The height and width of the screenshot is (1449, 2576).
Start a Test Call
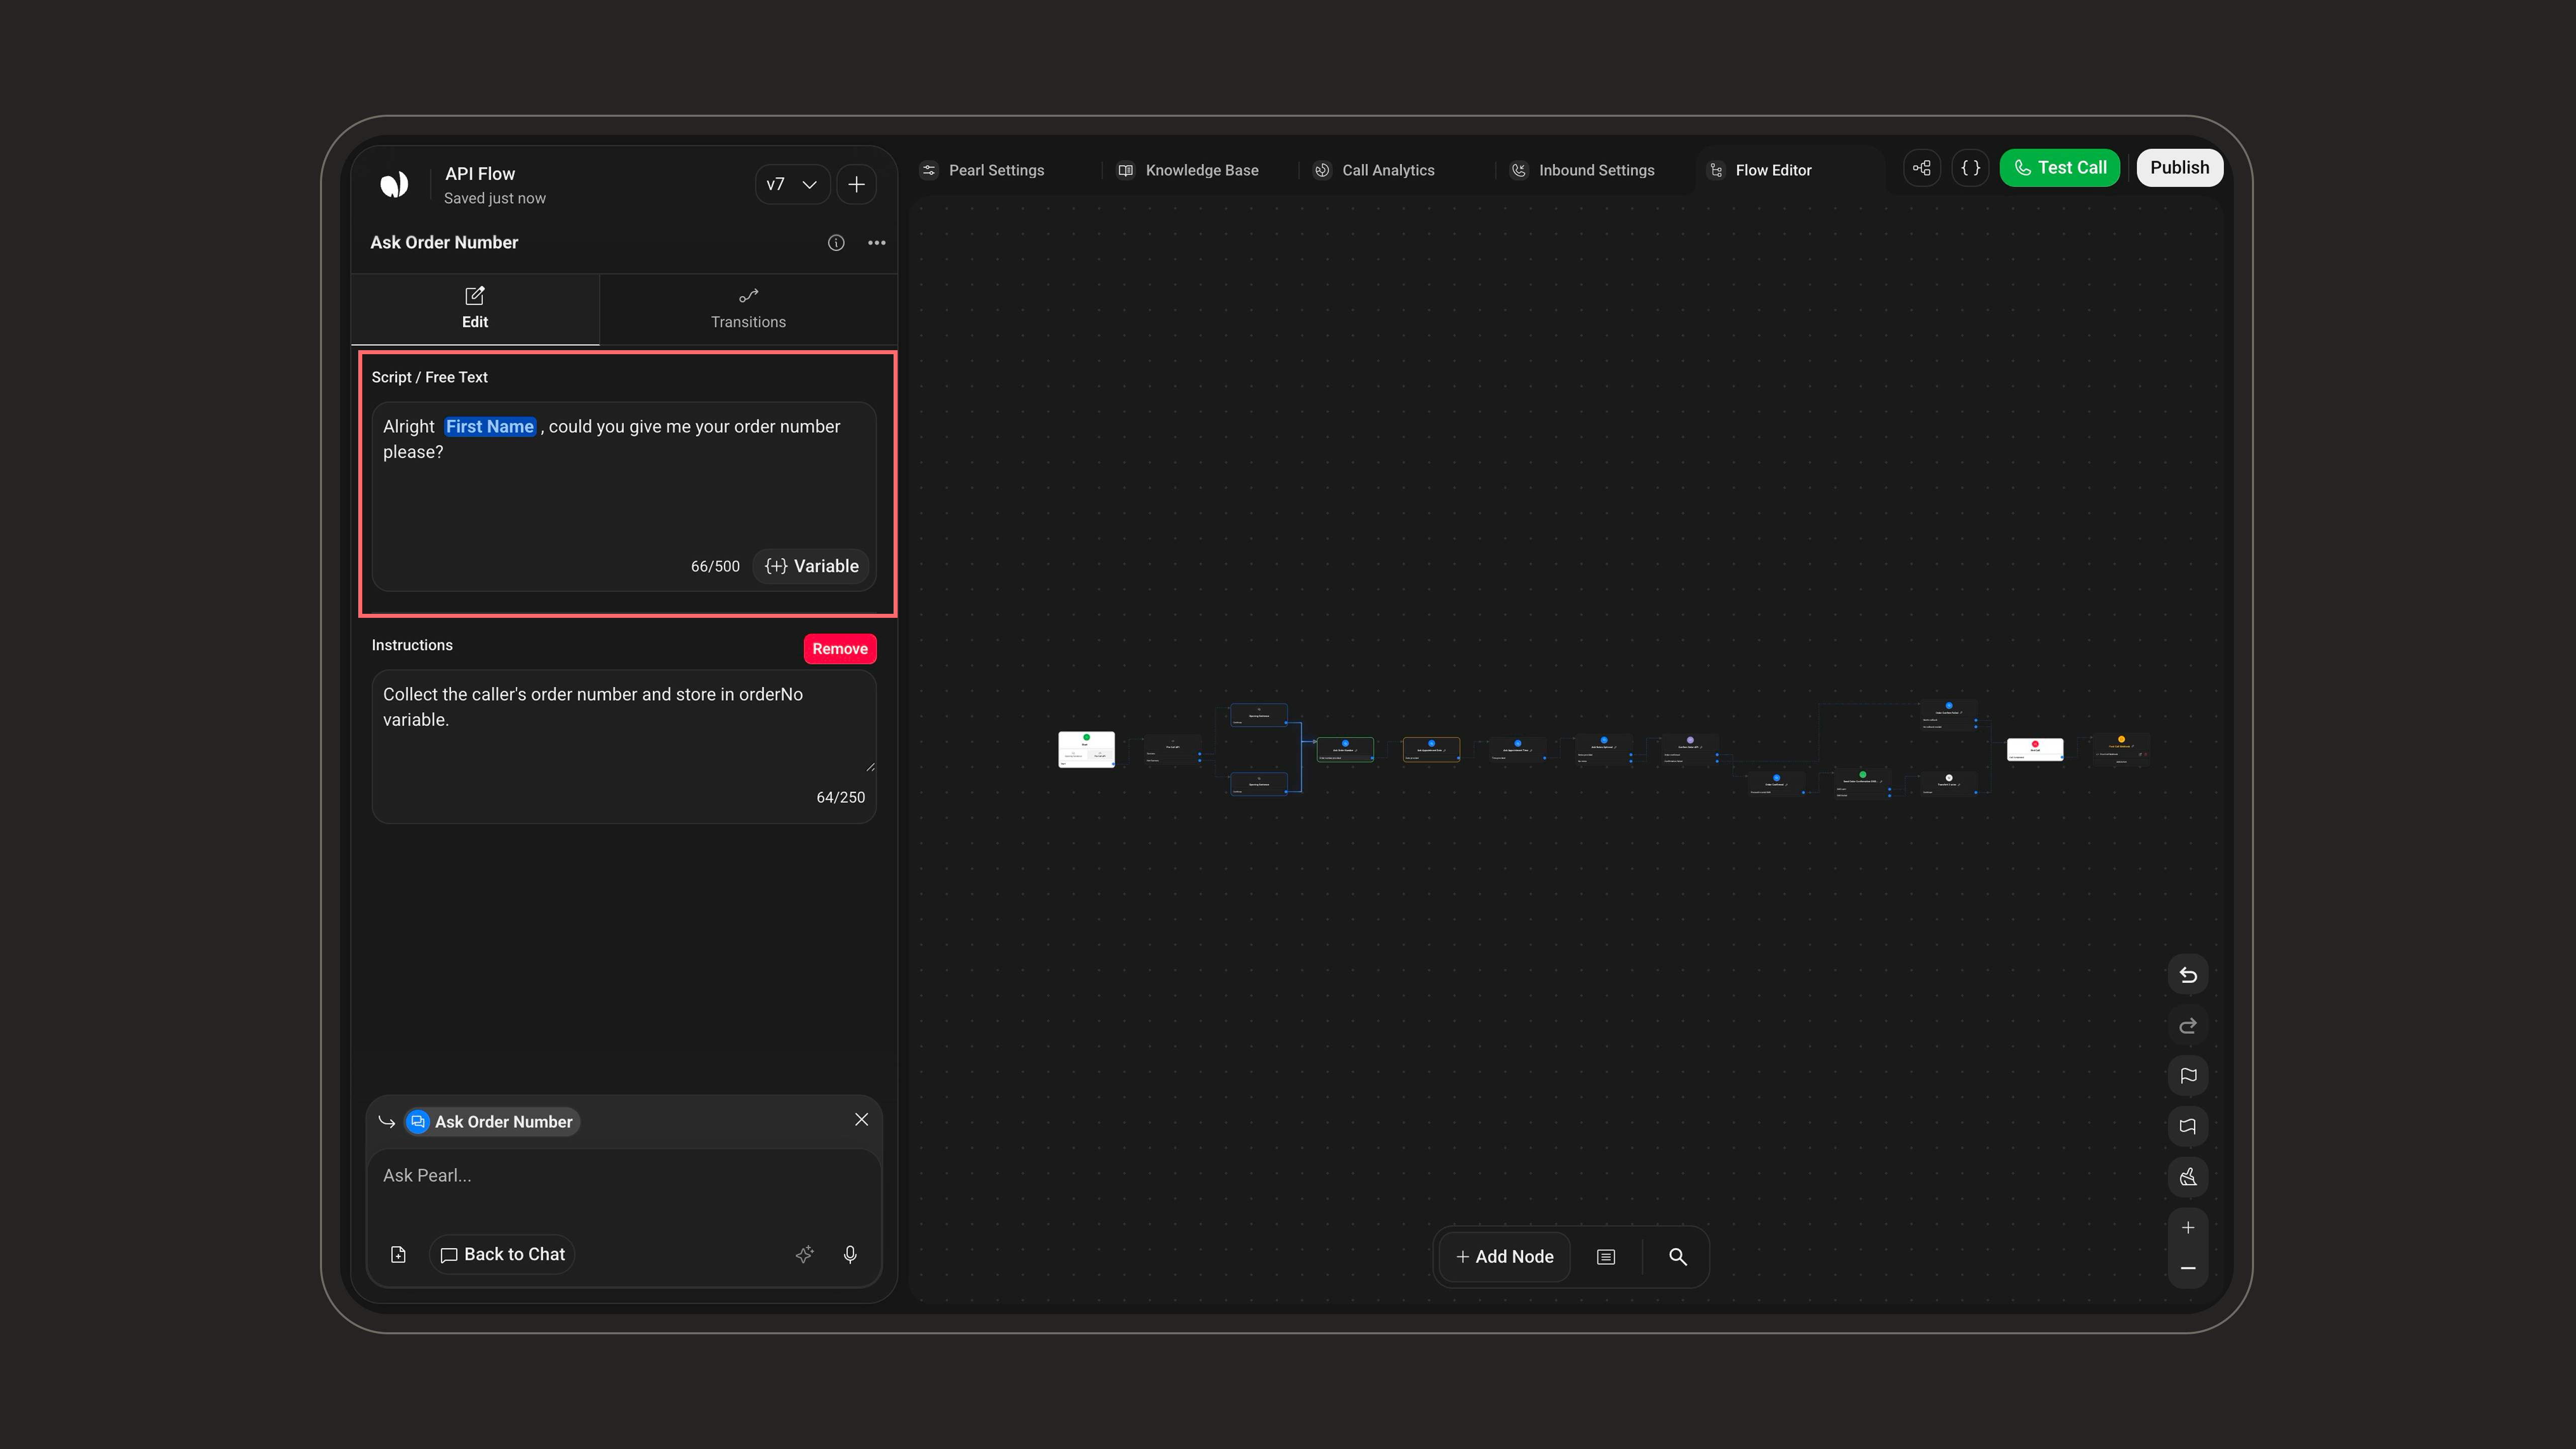(2060, 168)
